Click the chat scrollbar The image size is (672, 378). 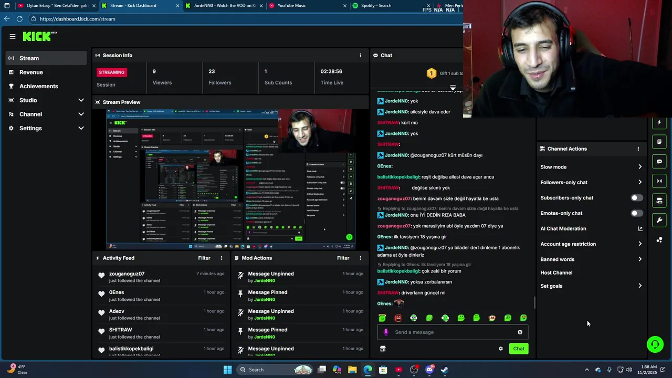click(x=534, y=302)
